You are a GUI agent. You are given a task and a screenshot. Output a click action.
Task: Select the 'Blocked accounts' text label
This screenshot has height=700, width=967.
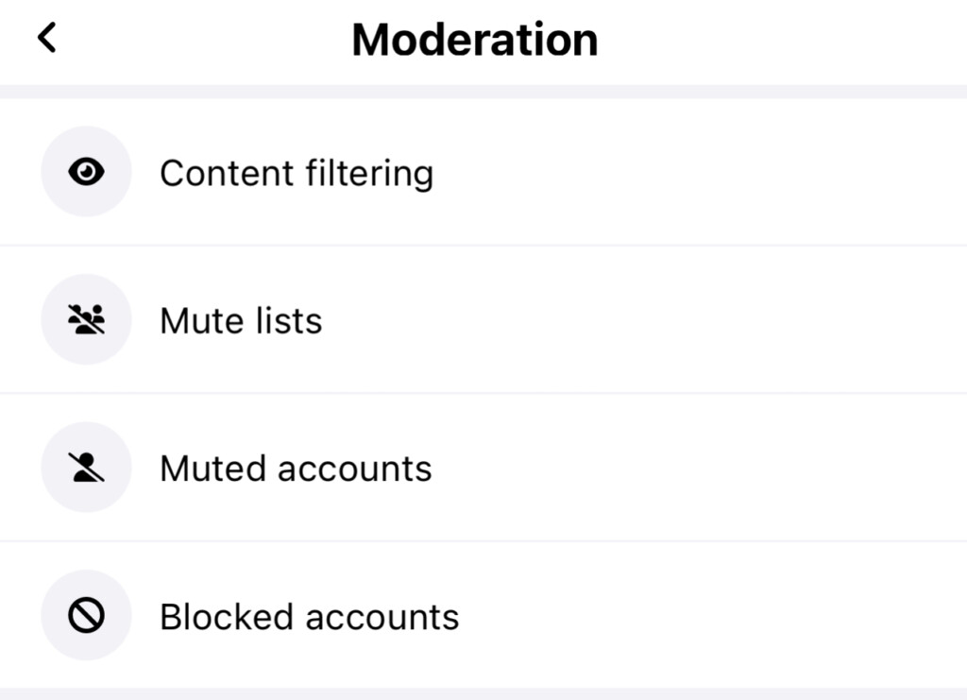[x=309, y=617]
